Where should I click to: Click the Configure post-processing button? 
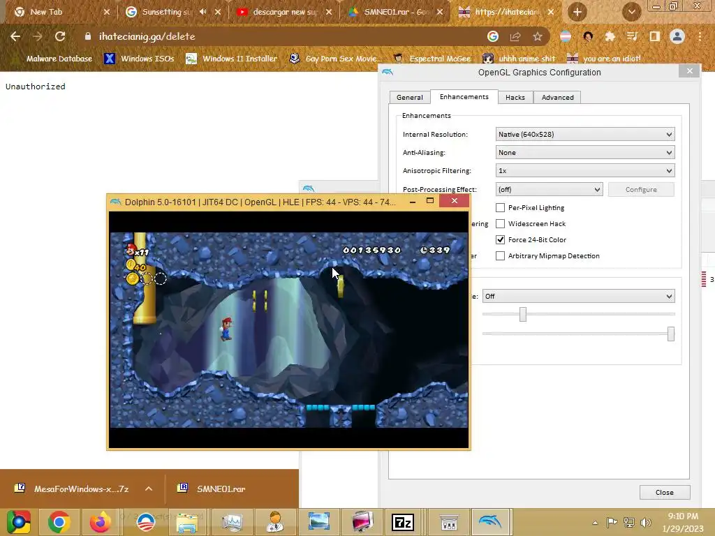pyautogui.click(x=641, y=189)
